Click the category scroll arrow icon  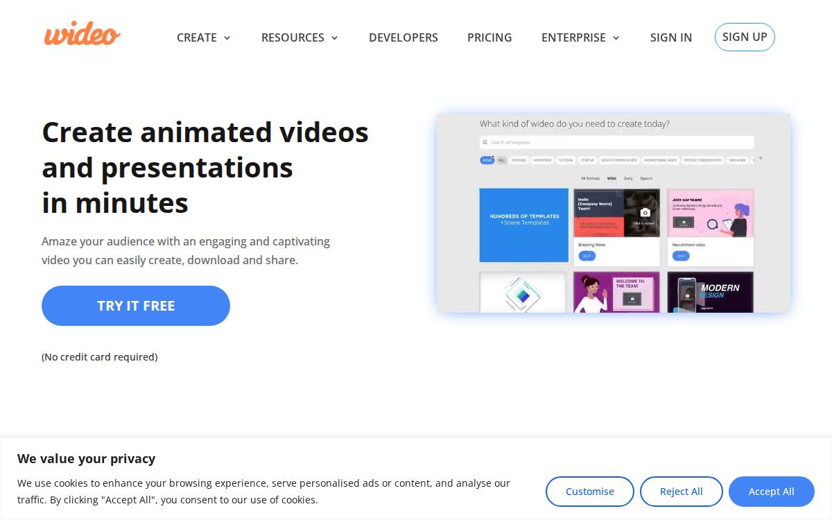tap(759, 159)
